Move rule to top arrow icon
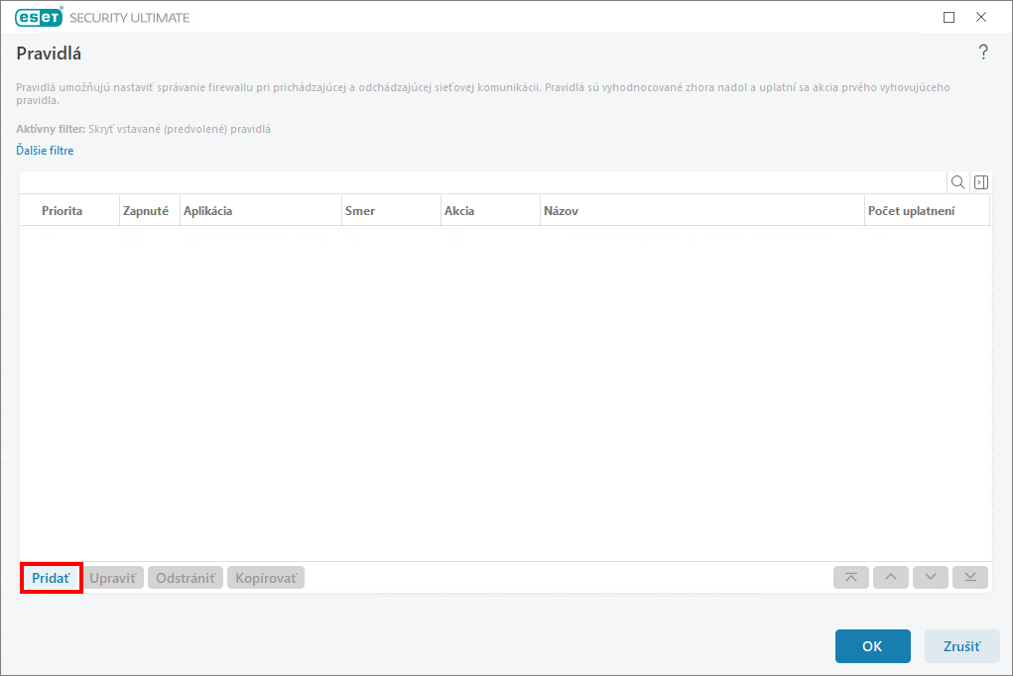The image size is (1013, 676). [x=851, y=578]
